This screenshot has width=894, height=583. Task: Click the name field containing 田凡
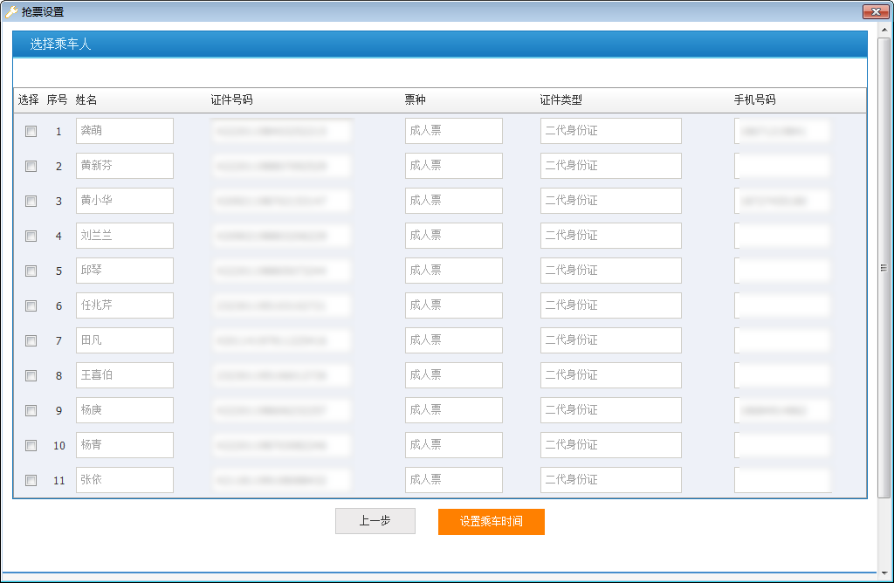[125, 340]
